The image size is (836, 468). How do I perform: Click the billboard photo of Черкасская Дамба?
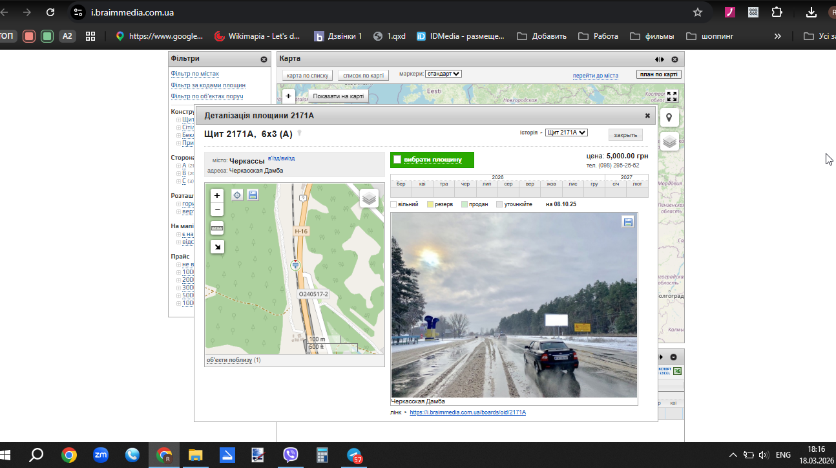[514, 304]
